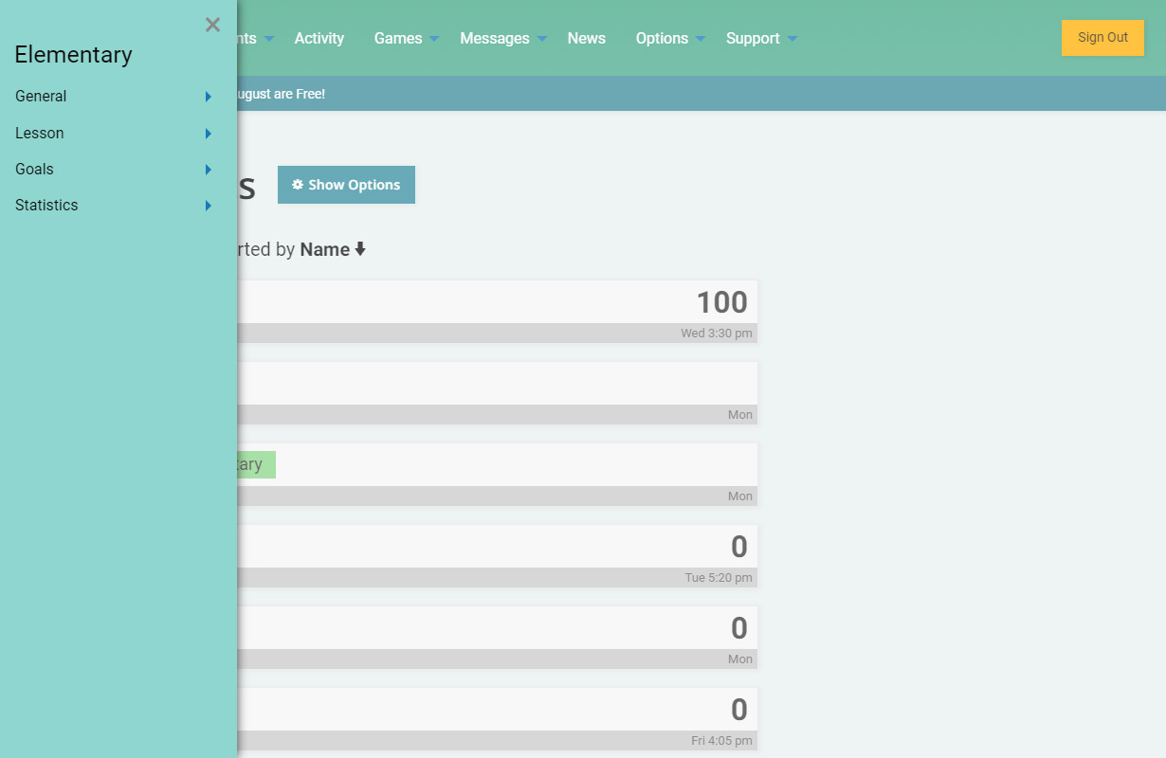
Task: Open the Activity page
Action: coord(319,39)
